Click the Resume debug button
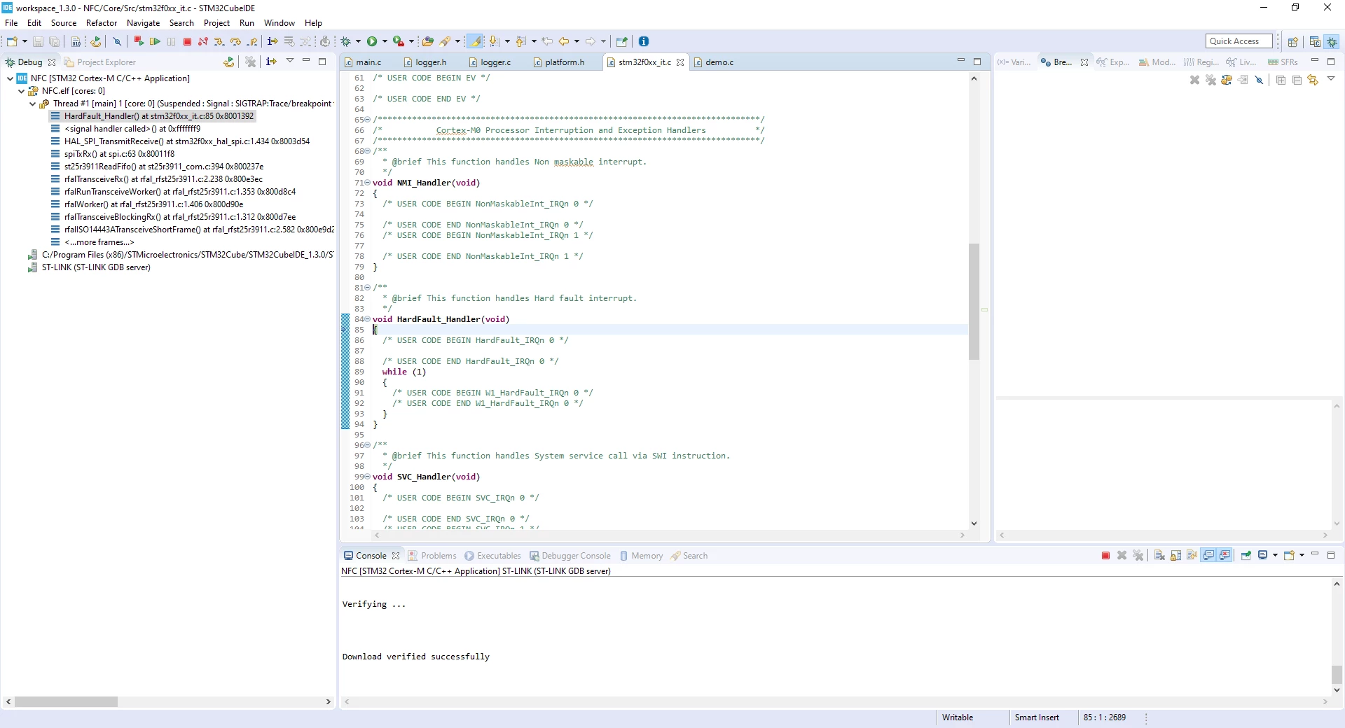The image size is (1345, 728). tap(155, 41)
